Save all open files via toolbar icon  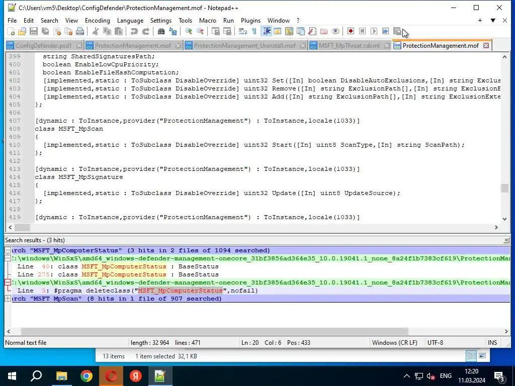[45, 31]
